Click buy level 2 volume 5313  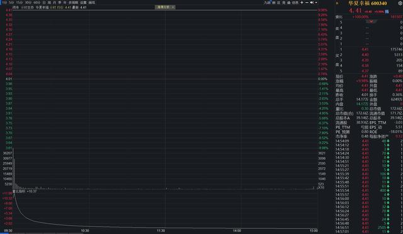tap(398, 55)
